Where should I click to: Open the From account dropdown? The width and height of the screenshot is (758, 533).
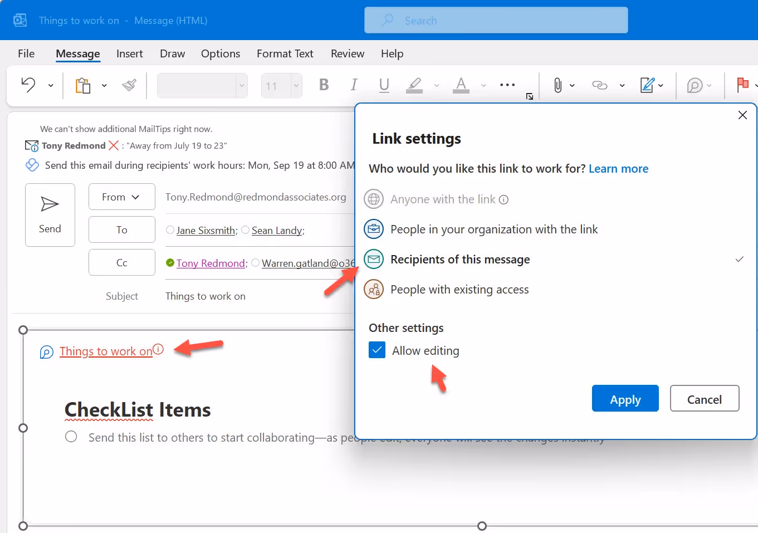coord(121,197)
